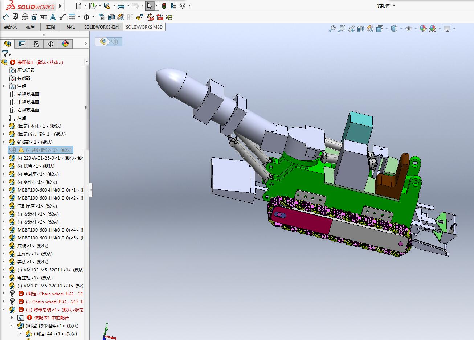Expand the SOLIDWORKS menu arrow beside the logo
This screenshot has height=340, width=474.
(60, 5)
